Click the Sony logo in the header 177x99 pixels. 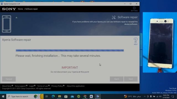click(9, 9)
